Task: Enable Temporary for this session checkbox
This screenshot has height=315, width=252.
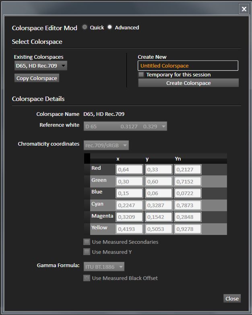Action: tap(141, 75)
